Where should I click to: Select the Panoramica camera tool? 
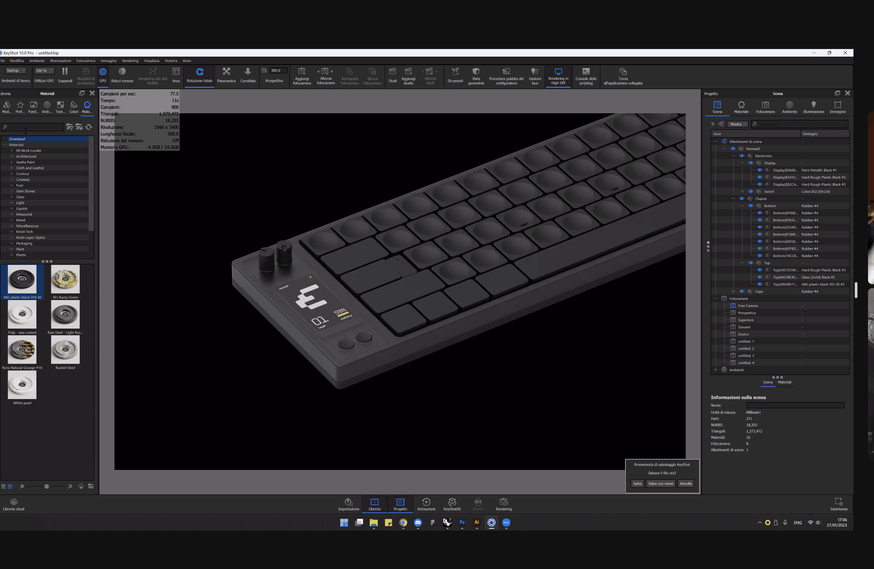226,72
